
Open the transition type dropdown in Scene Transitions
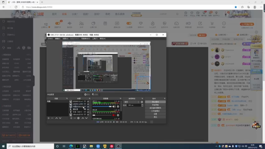[x=132, y=102]
